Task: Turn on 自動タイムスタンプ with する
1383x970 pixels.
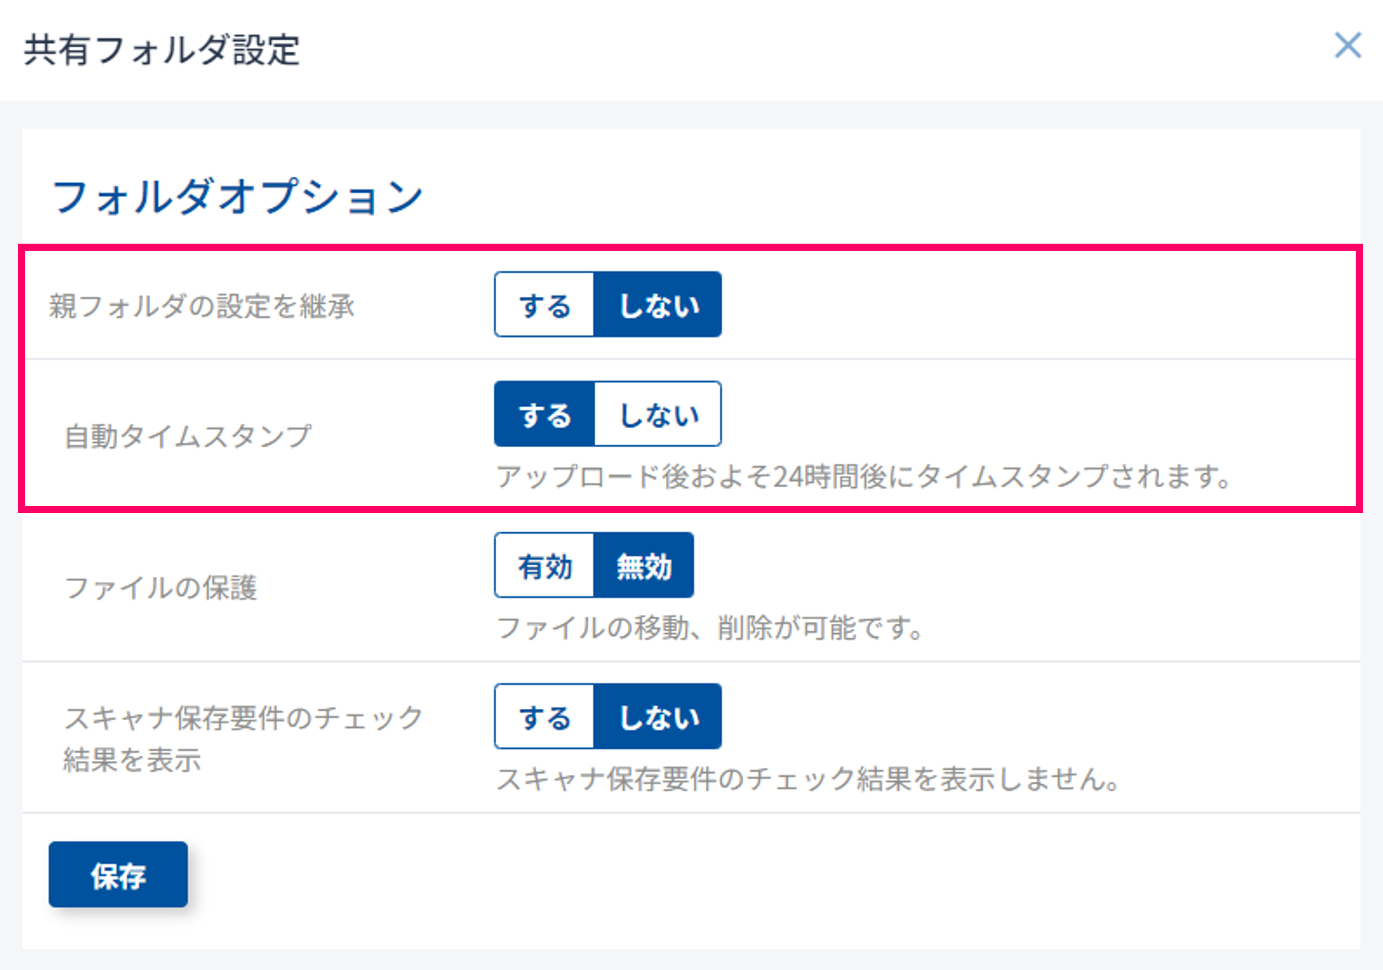Action: (x=544, y=414)
